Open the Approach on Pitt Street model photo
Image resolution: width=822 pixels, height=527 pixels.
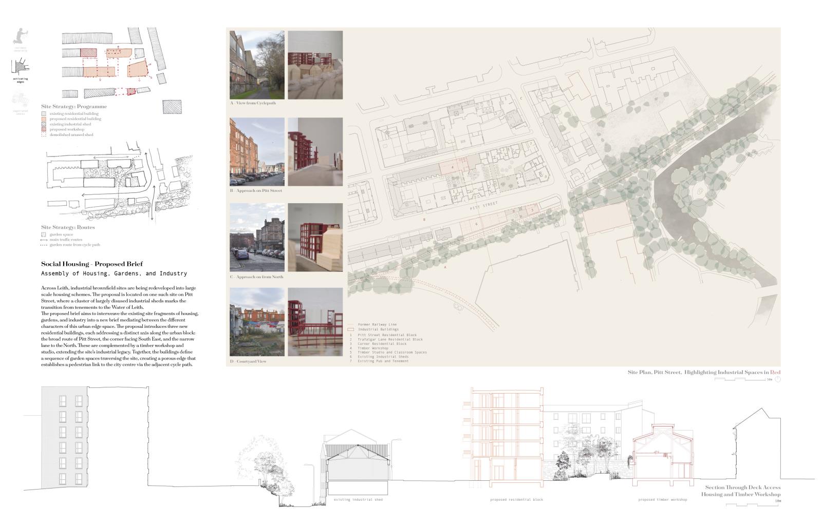tap(315, 152)
